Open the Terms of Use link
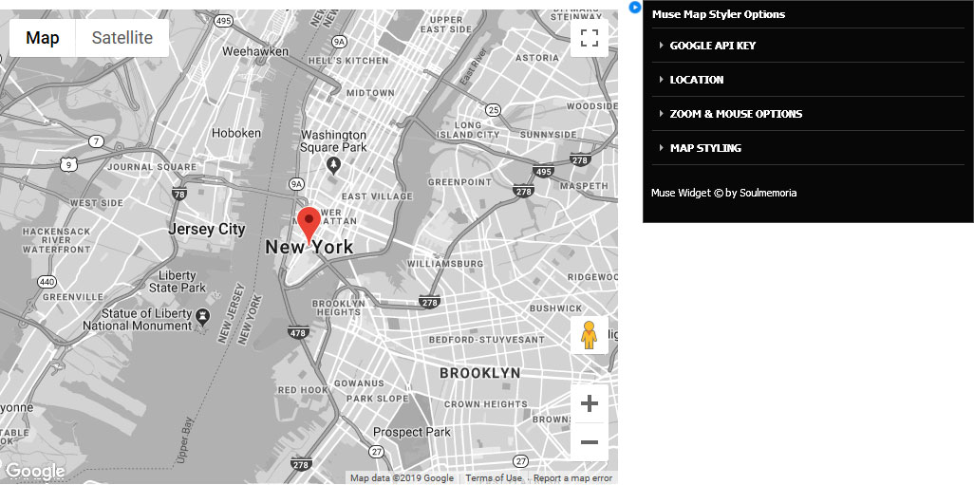974x485 pixels. tap(494, 478)
